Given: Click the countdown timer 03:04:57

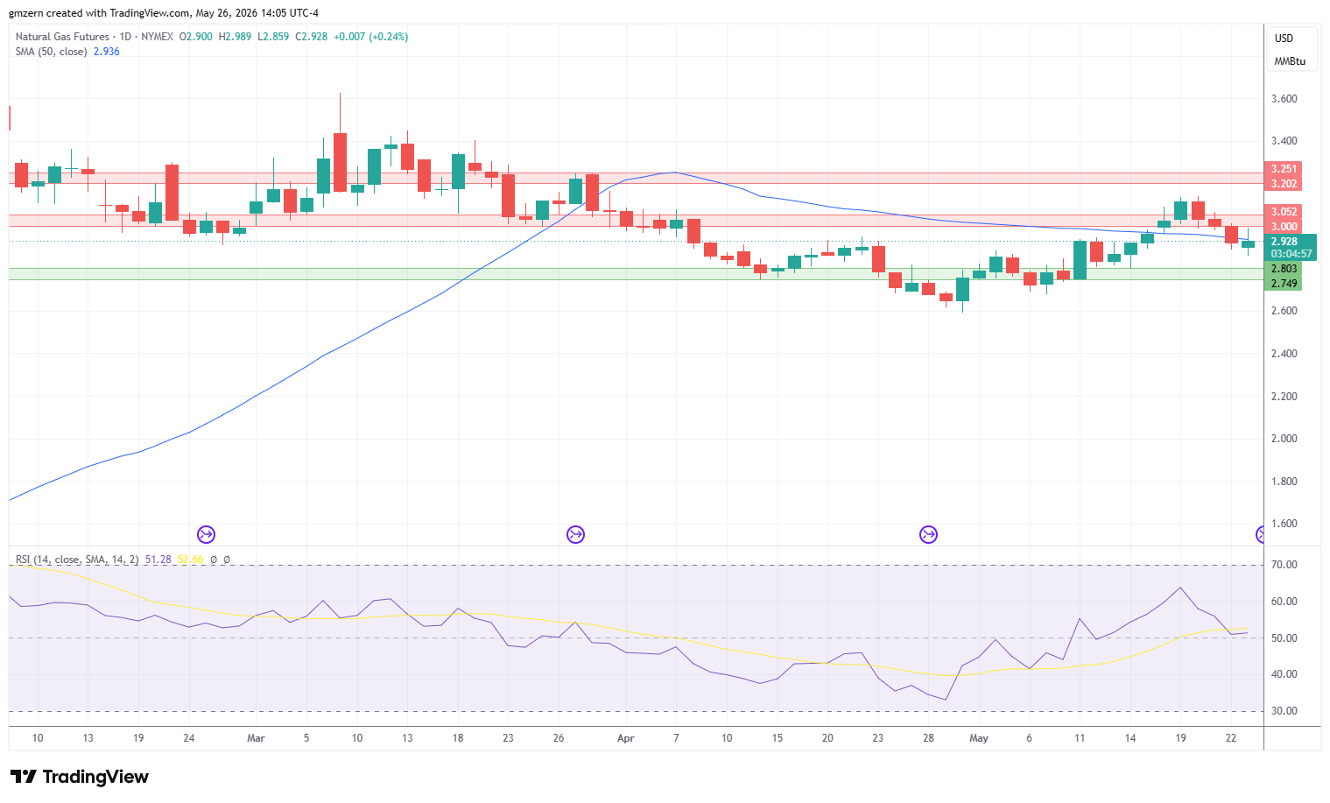Looking at the screenshot, I should [x=1291, y=254].
